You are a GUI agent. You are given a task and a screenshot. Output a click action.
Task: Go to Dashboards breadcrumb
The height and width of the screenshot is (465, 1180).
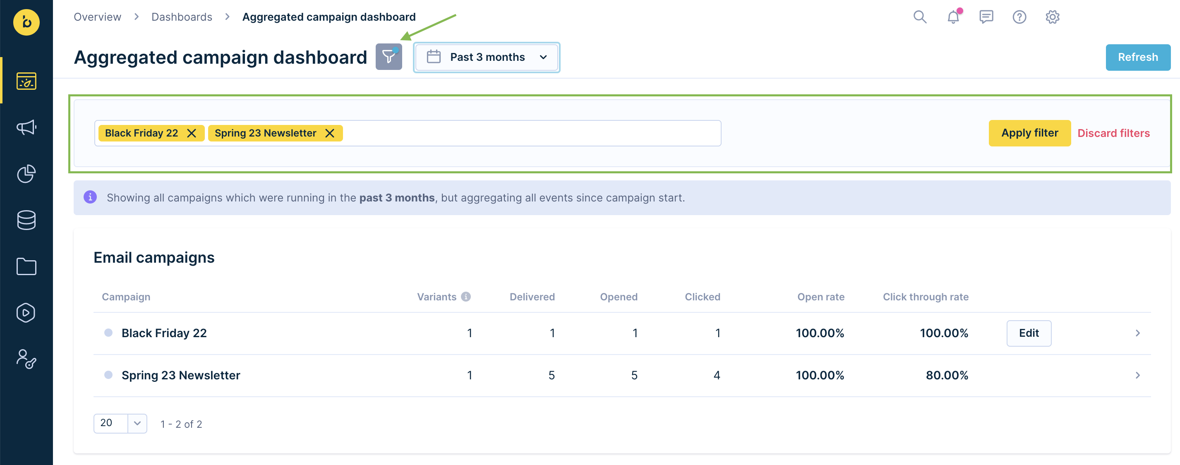[x=182, y=17]
